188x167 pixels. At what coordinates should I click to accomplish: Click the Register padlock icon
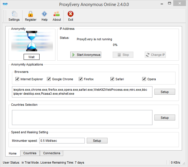[x=30, y=14]
